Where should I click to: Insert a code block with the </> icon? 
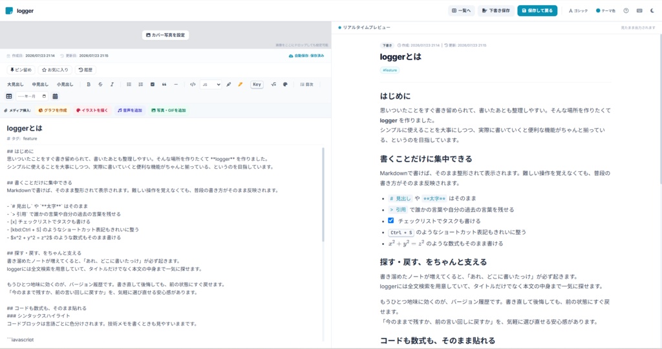click(193, 85)
